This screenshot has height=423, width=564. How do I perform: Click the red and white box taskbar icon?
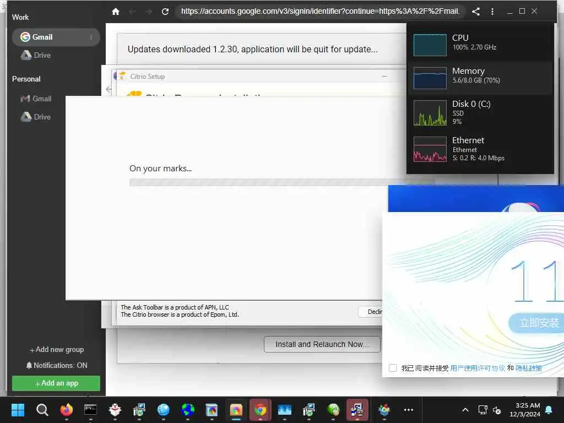(x=115, y=410)
